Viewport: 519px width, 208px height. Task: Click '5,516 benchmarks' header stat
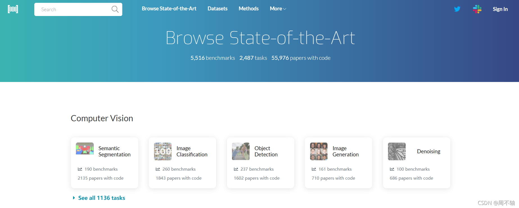213,58
